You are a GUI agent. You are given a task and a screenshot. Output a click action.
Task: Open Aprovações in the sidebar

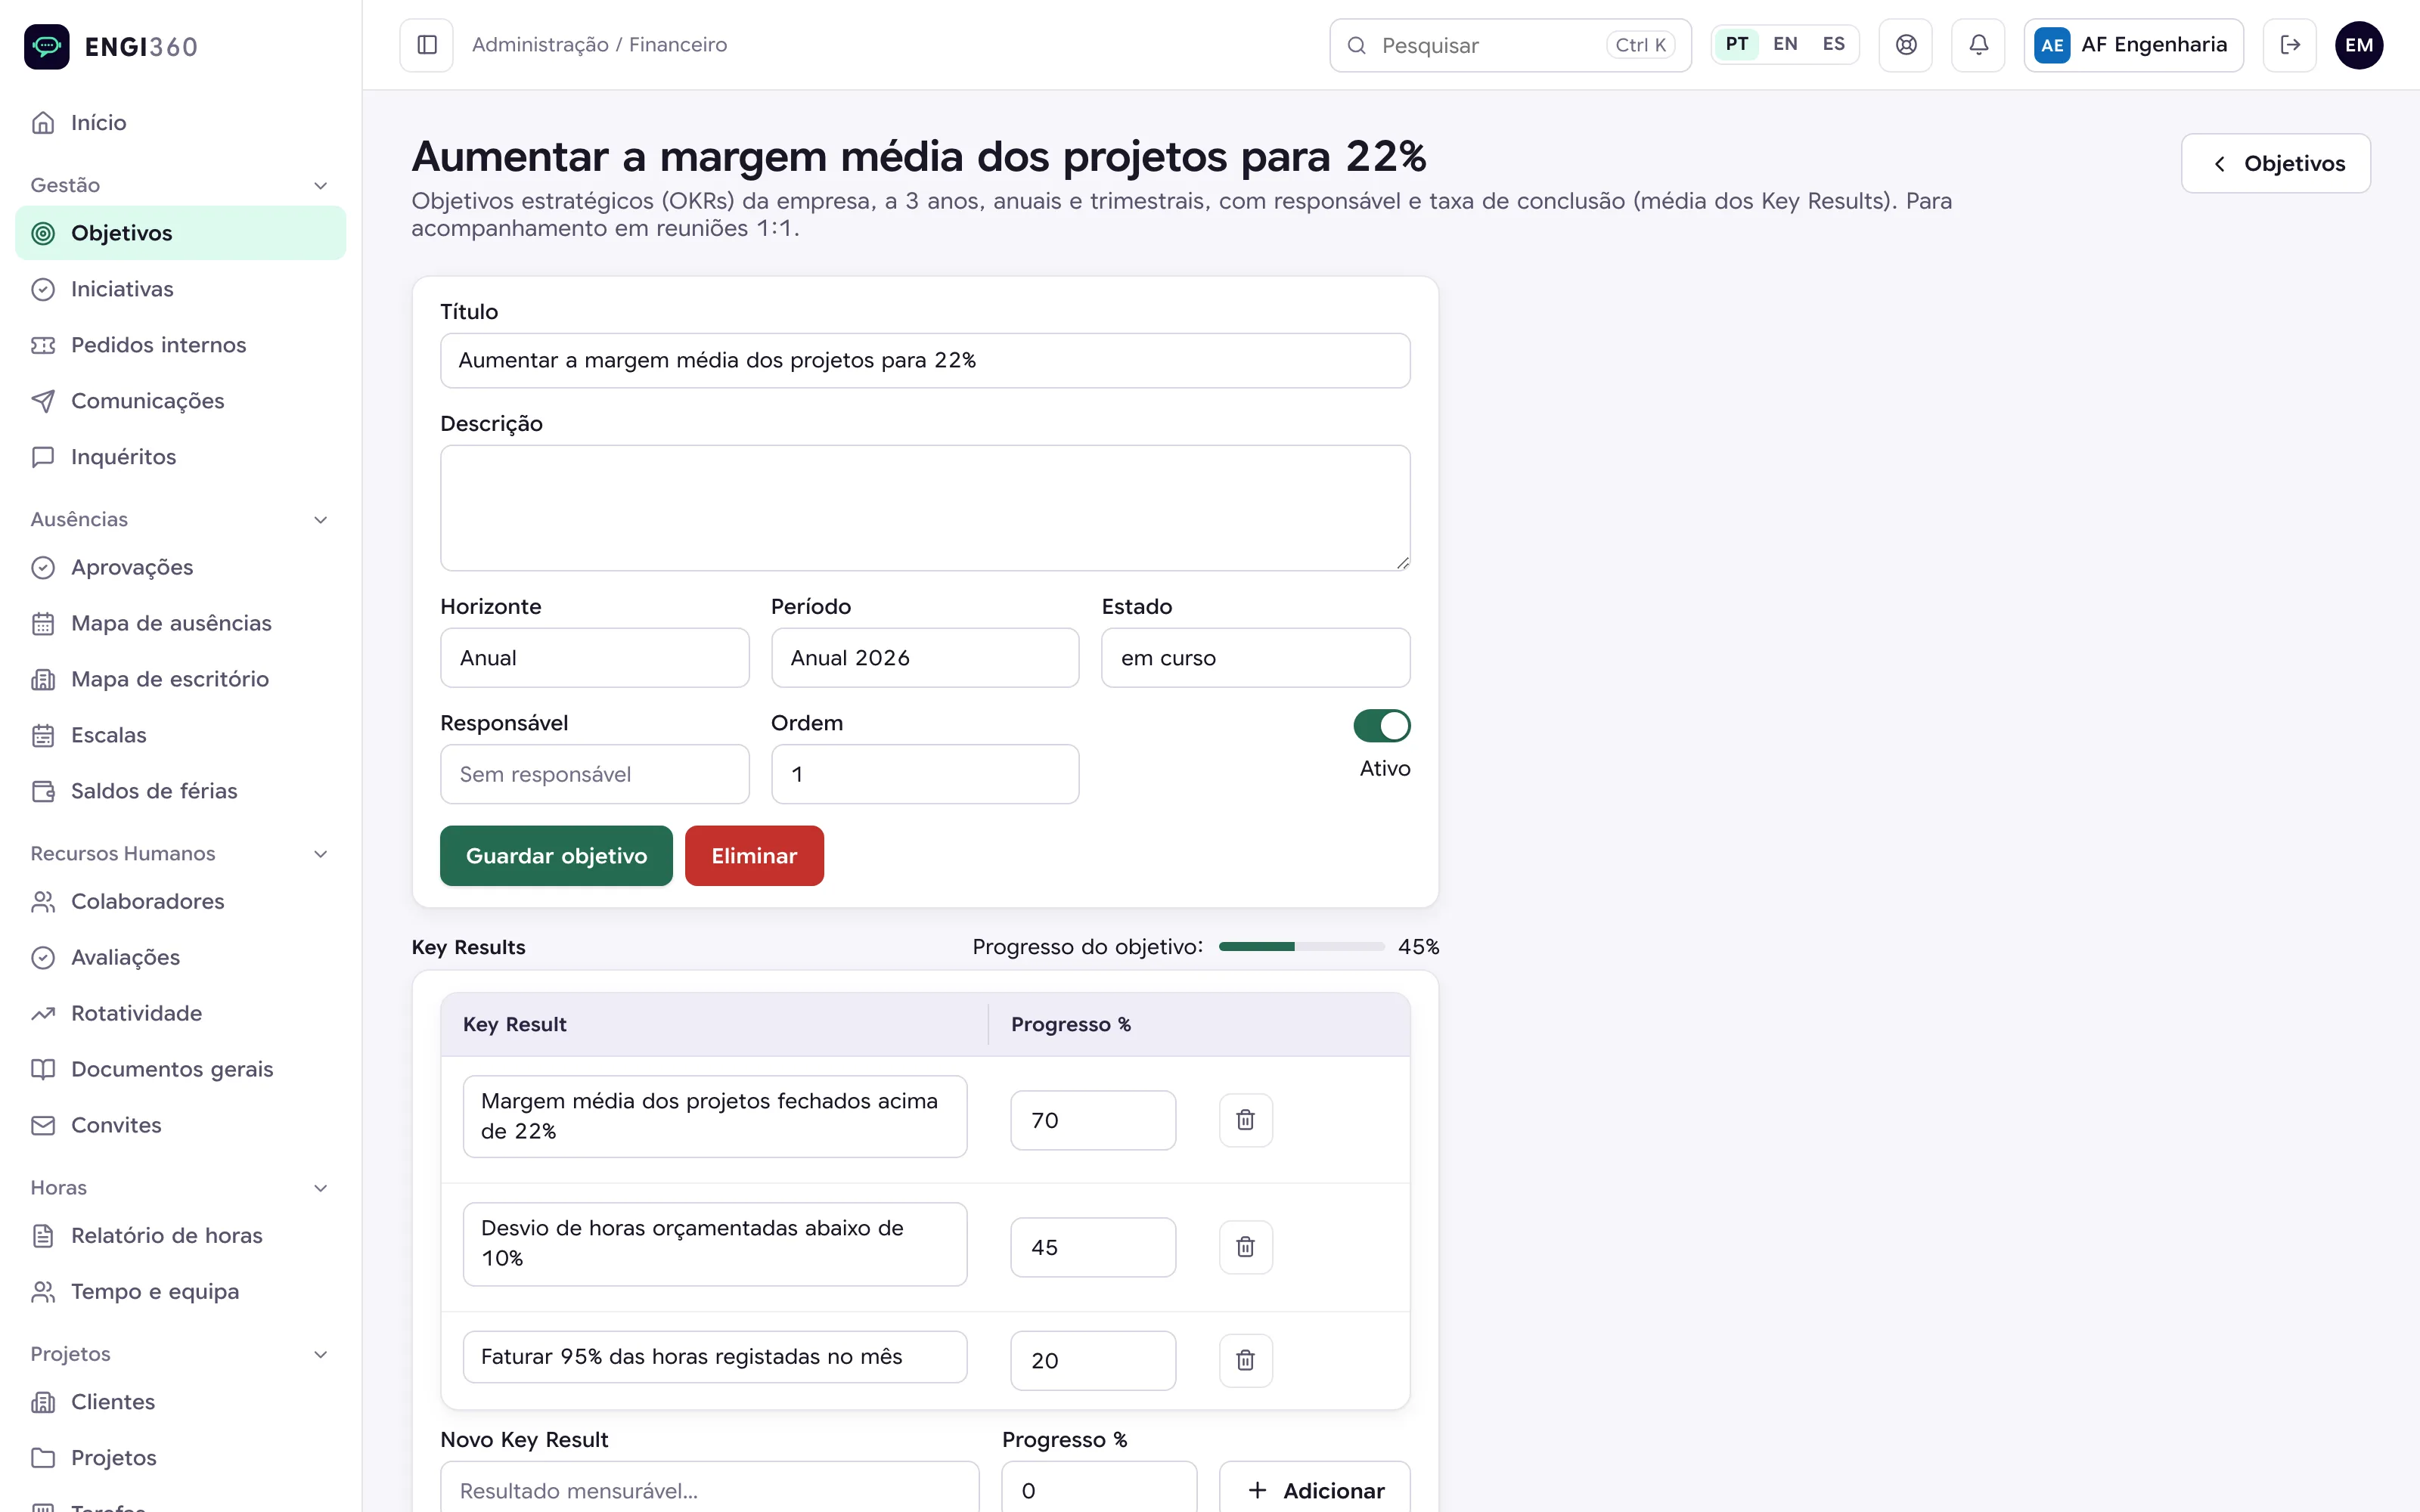pyautogui.click(x=181, y=567)
